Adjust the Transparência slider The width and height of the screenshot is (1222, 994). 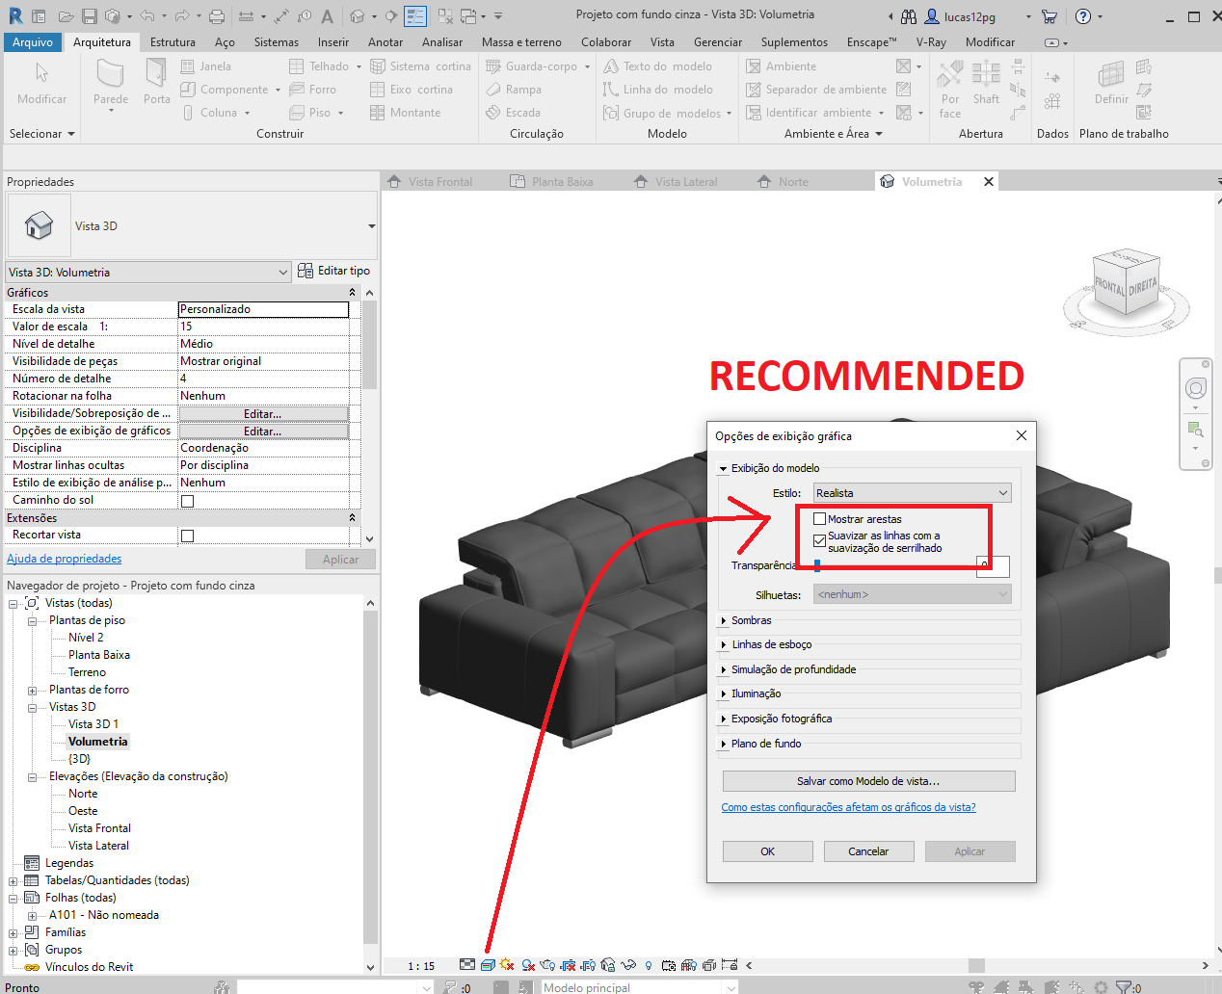coord(819,566)
